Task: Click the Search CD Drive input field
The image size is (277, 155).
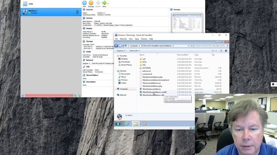Action: tap(211, 46)
